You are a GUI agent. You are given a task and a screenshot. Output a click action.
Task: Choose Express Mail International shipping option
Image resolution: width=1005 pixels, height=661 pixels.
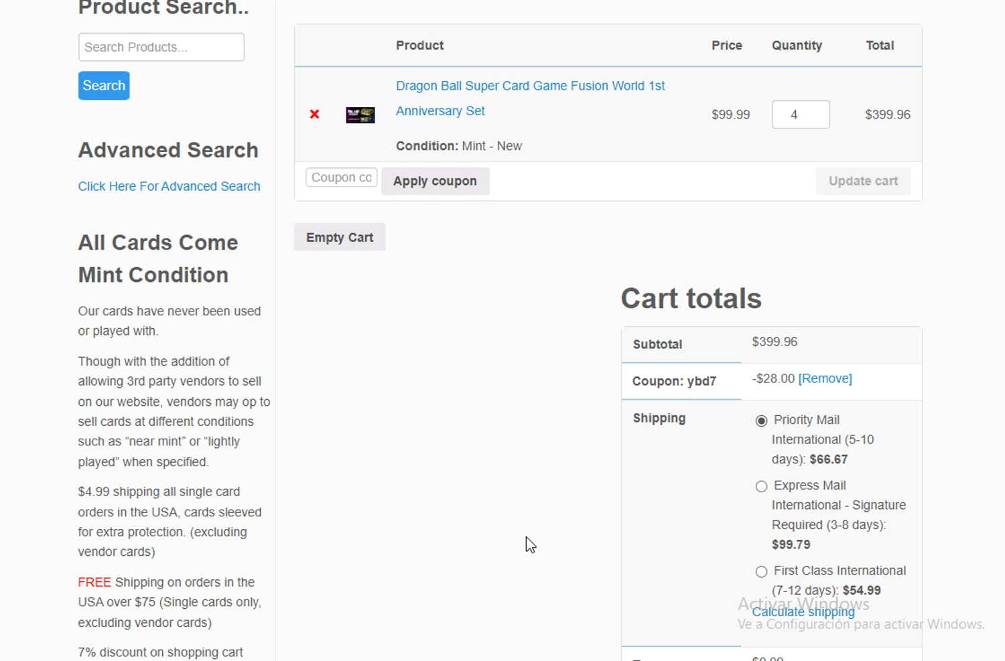(x=761, y=486)
